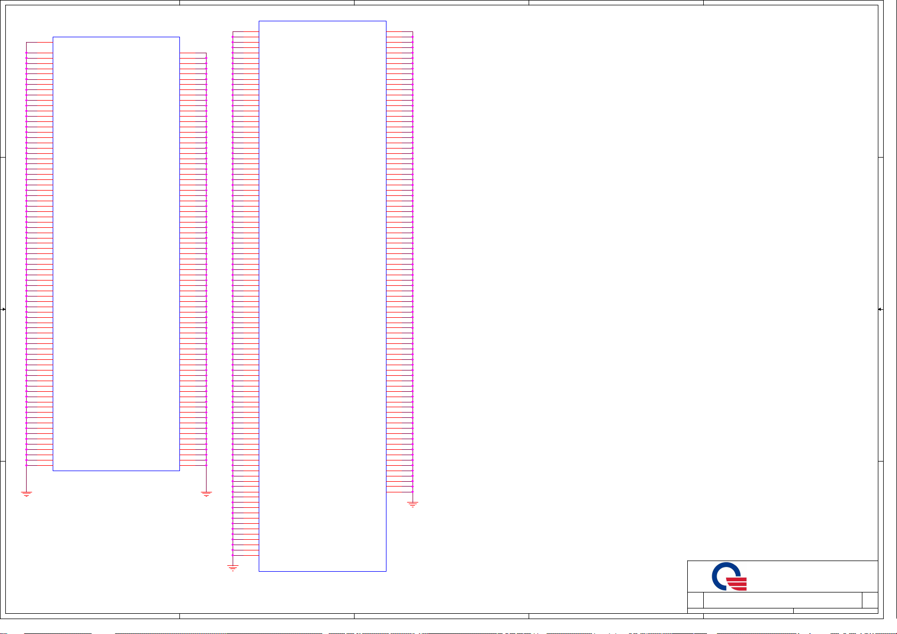Select the smaller component body on the left
Image resolution: width=897 pixels, height=634 pixels.
(x=116, y=253)
